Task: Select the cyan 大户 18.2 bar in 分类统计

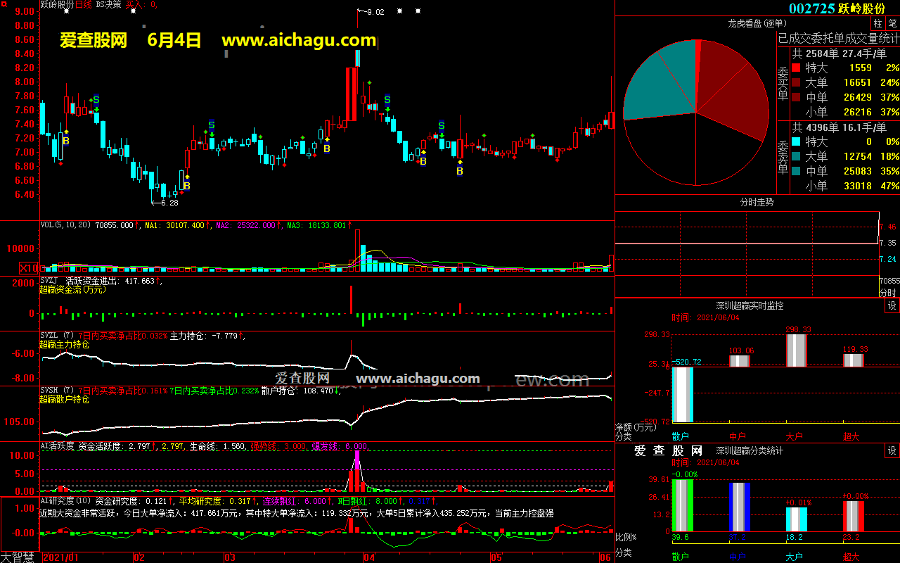Action: click(796, 519)
